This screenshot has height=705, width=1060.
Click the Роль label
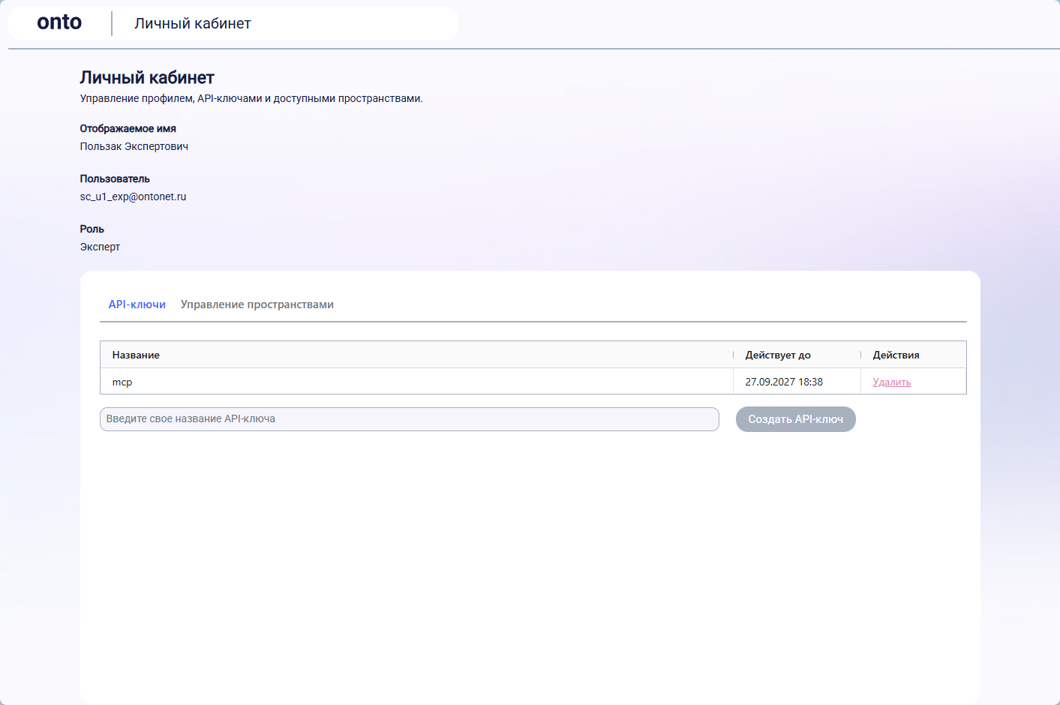click(92, 229)
